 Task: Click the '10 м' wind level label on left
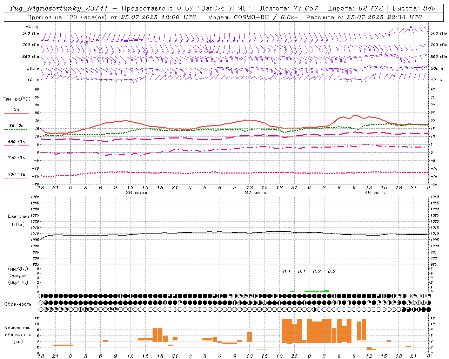point(34,80)
